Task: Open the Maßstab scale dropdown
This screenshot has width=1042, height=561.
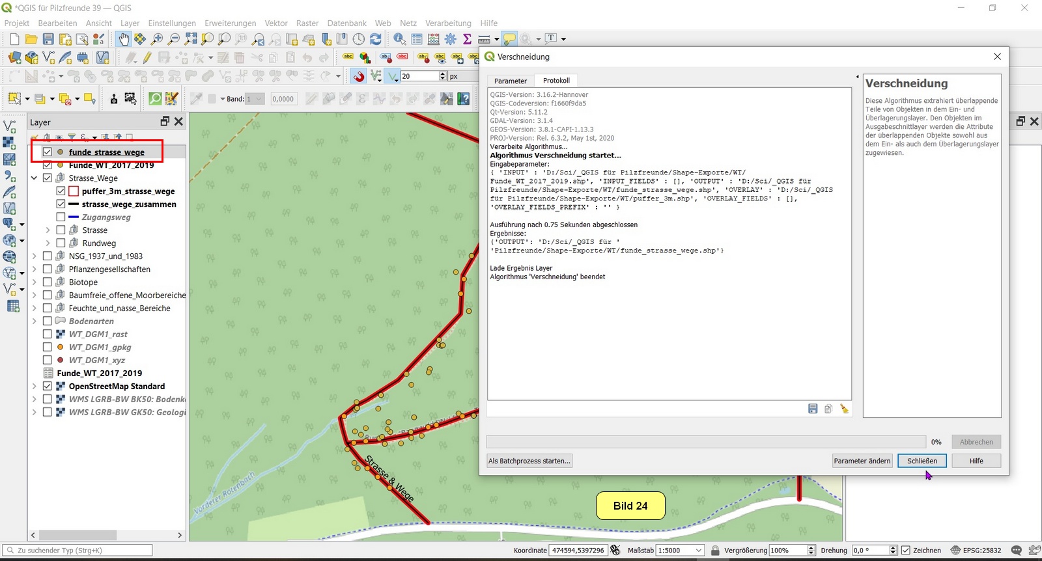Action: pos(699,551)
